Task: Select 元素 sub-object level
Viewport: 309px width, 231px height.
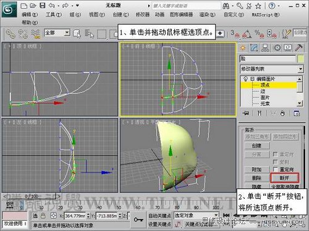Action: coord(265,104)
